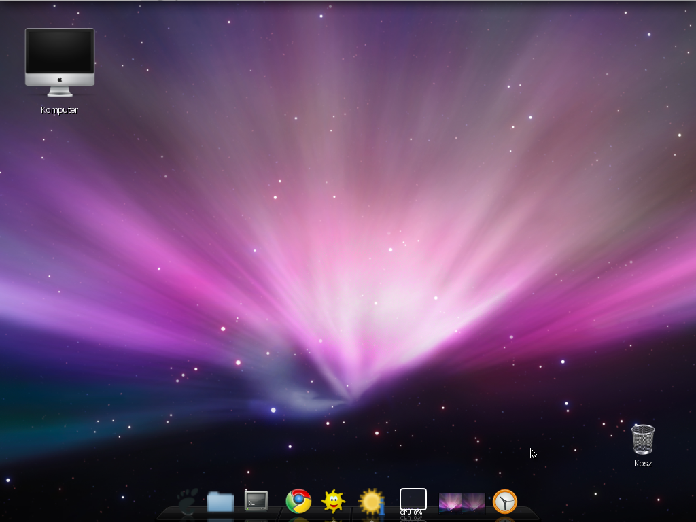
Task: Click the orange clock applet
Action: pyautogui.click(x=505, y=502)
